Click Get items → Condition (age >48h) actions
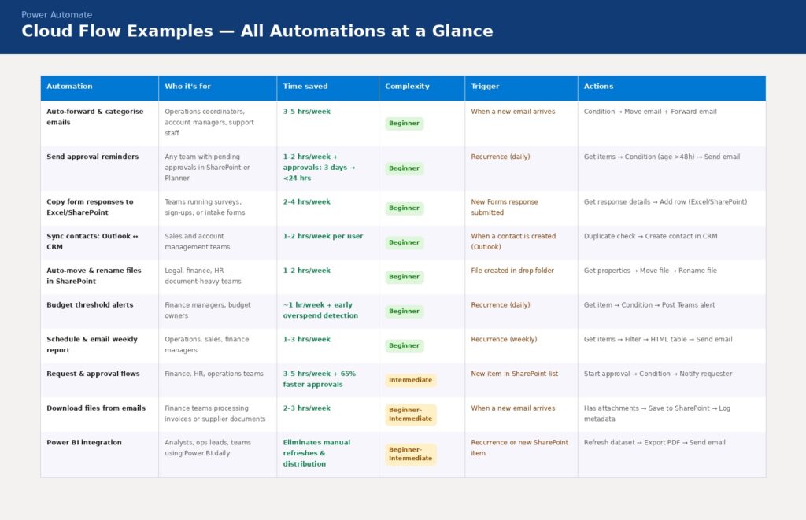The height and width of the screenshot is (520, 806). 662,157
